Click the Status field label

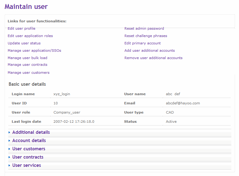click(131, 122)
